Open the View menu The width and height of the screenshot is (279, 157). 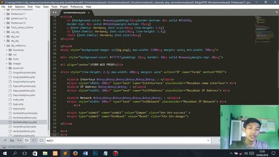pos(38,7)
